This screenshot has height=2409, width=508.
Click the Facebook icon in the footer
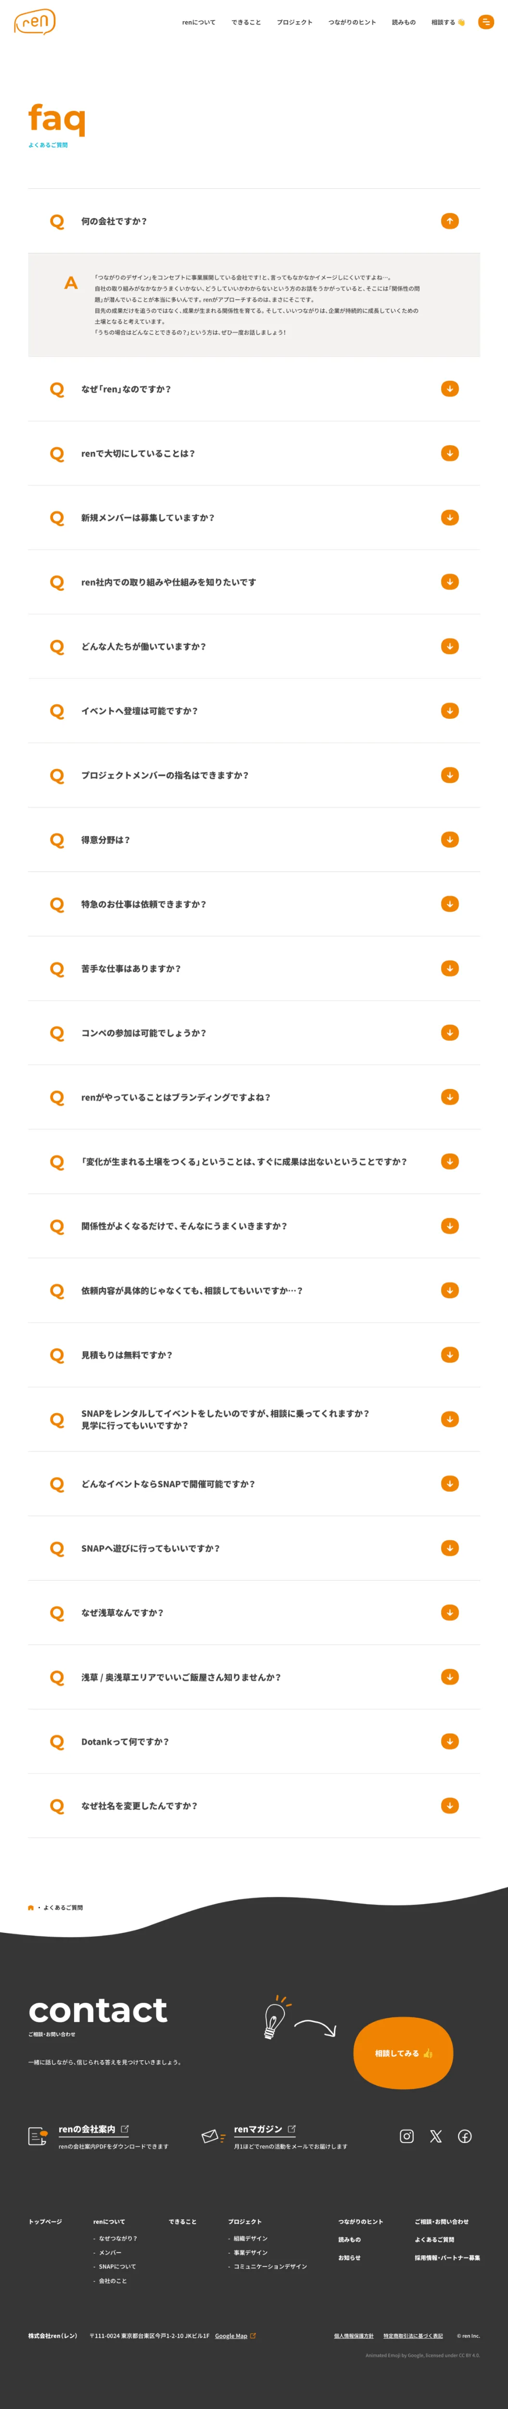coord(464,2136)
